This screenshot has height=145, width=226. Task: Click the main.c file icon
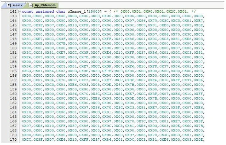pos(9,5)
